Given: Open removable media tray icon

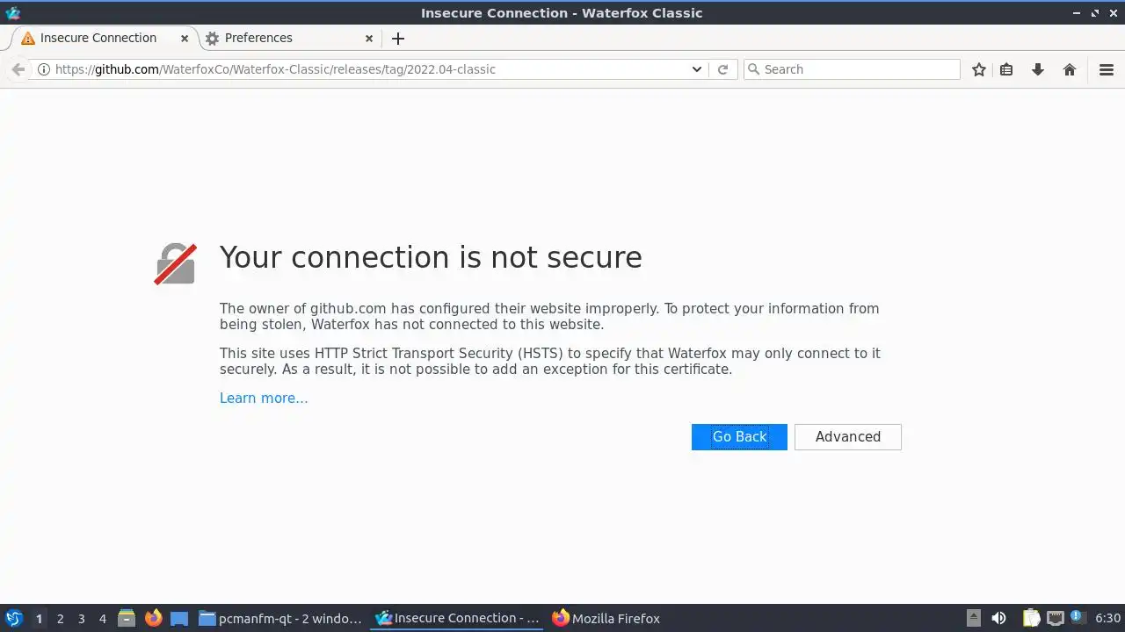Looking at the screenshot, I should 974,619.
